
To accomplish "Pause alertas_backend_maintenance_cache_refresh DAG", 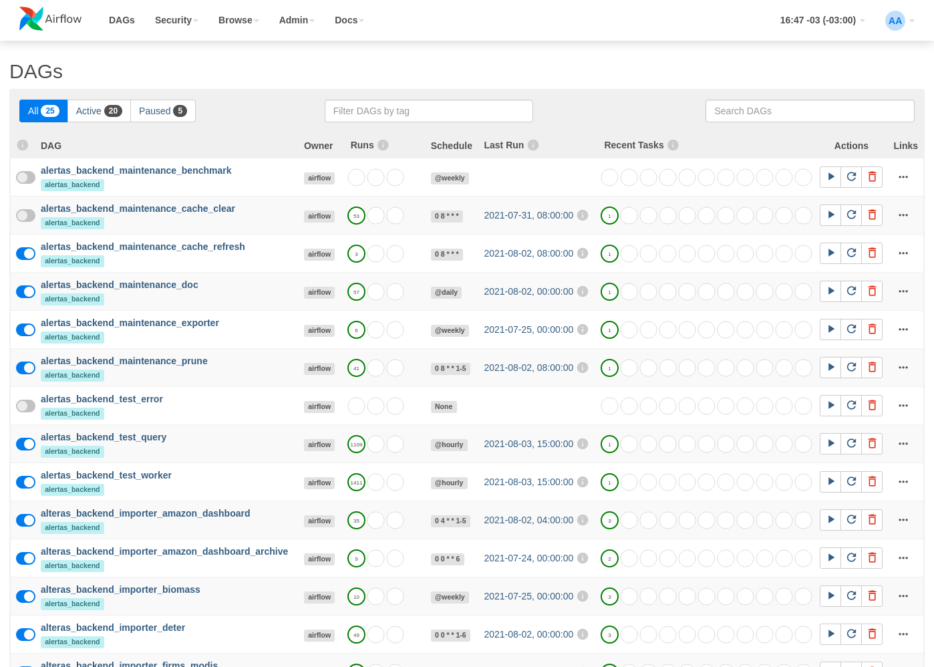I will point(25,253).
